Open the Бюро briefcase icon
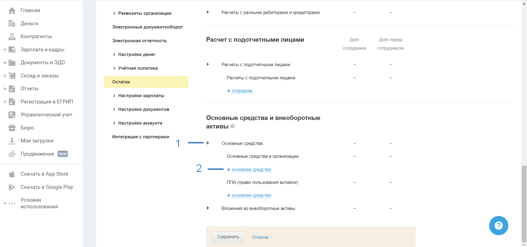 click(12, 128)
